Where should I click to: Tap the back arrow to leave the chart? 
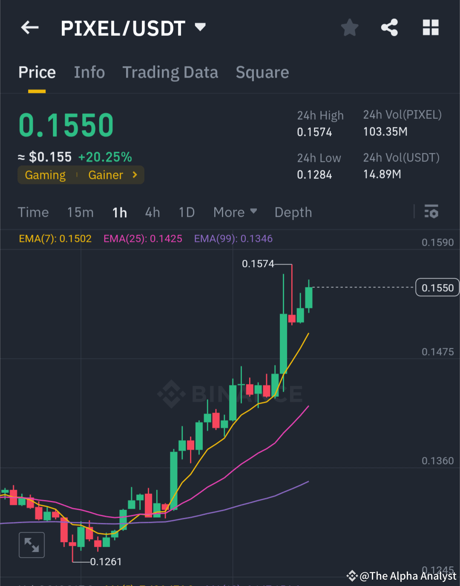pos(29,27)
